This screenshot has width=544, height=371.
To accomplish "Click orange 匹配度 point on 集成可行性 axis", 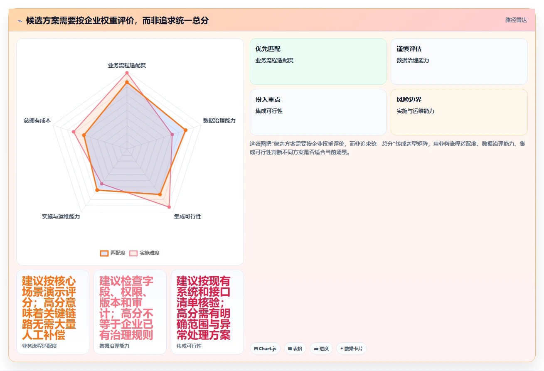I will [x=160, y=194].
